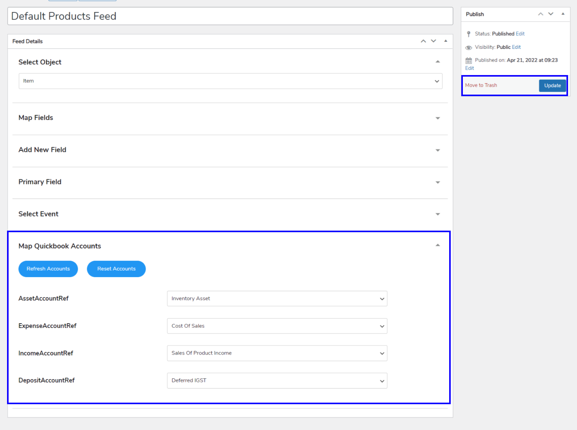
Task: Expand the Select Event section
Action: point(438,214)
